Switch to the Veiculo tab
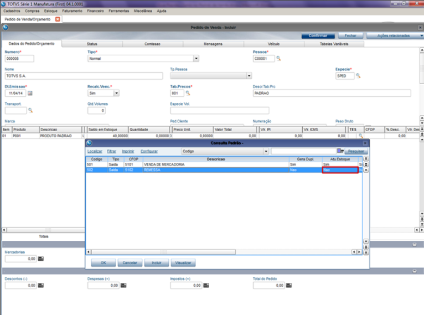The width and height of the screenshot is (424, 315). pos(273,44)
